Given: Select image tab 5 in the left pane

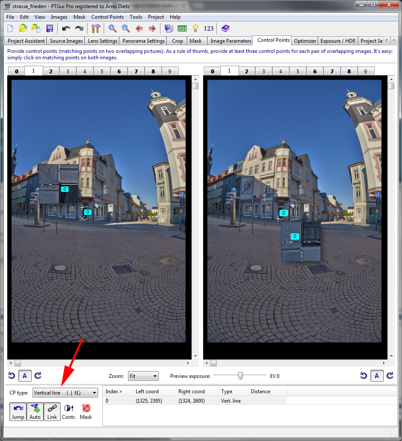Looking at the screenshot, I should 102,71.
